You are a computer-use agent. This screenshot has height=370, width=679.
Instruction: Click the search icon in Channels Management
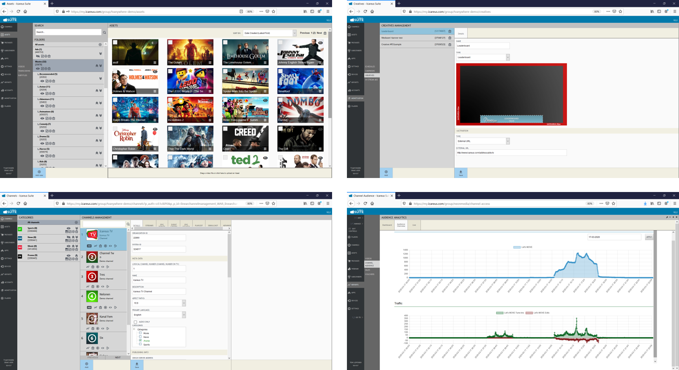(128, 224)
